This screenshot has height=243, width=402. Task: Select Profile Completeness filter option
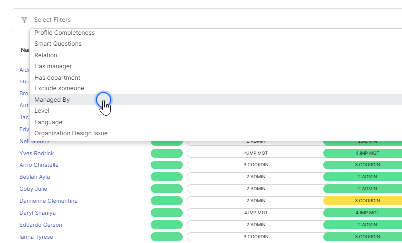coord(64,33)
